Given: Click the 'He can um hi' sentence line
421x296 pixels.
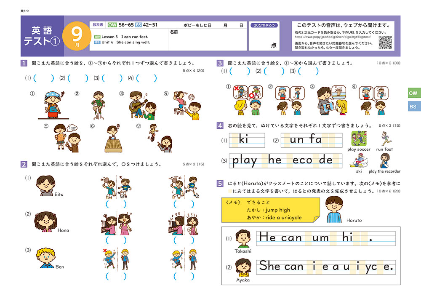Looking at the screenshot, I should 326,238.
